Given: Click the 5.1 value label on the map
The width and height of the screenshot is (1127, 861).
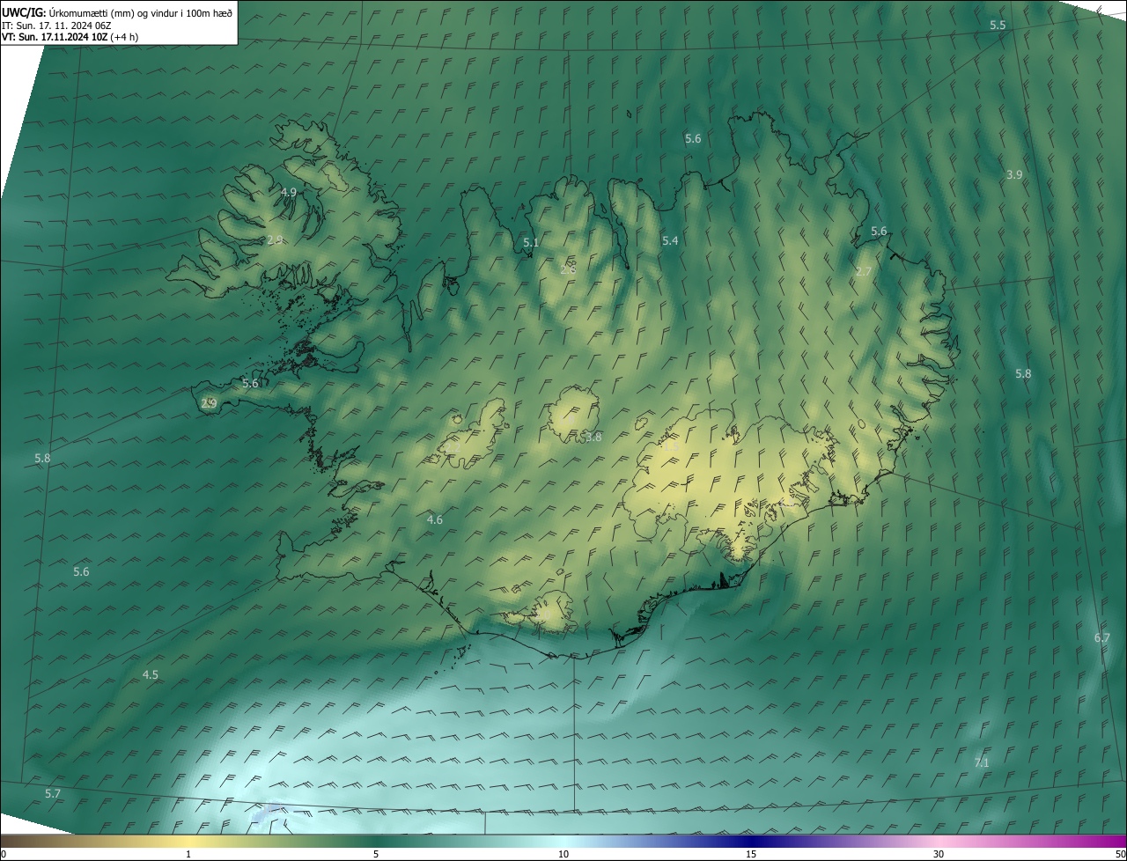Looking at the screenshot, I should [531, 242].
